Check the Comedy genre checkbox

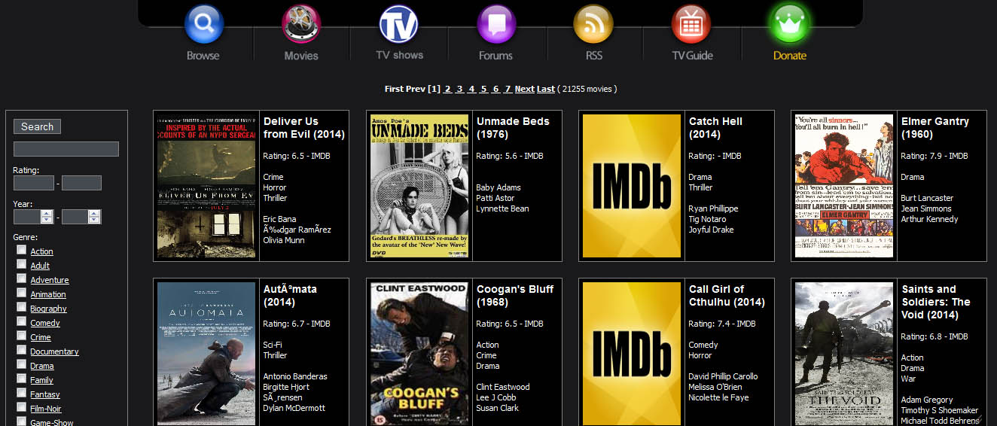[x=22, y=321]
